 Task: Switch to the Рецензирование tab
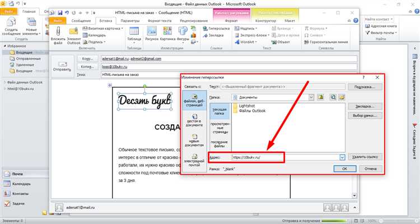pyautogui.click(x=194, y=21)
